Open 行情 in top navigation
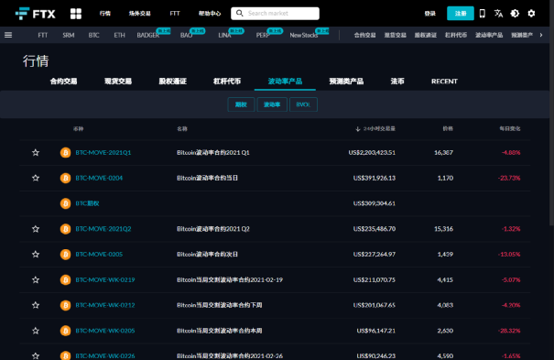The height and width of the screenshot is (360, 554). [x=105, y=14]
